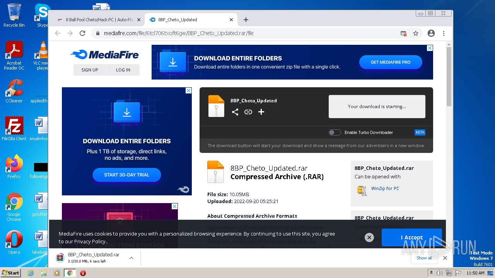Open Recycle Bin desktop icon

coord(14,15)
